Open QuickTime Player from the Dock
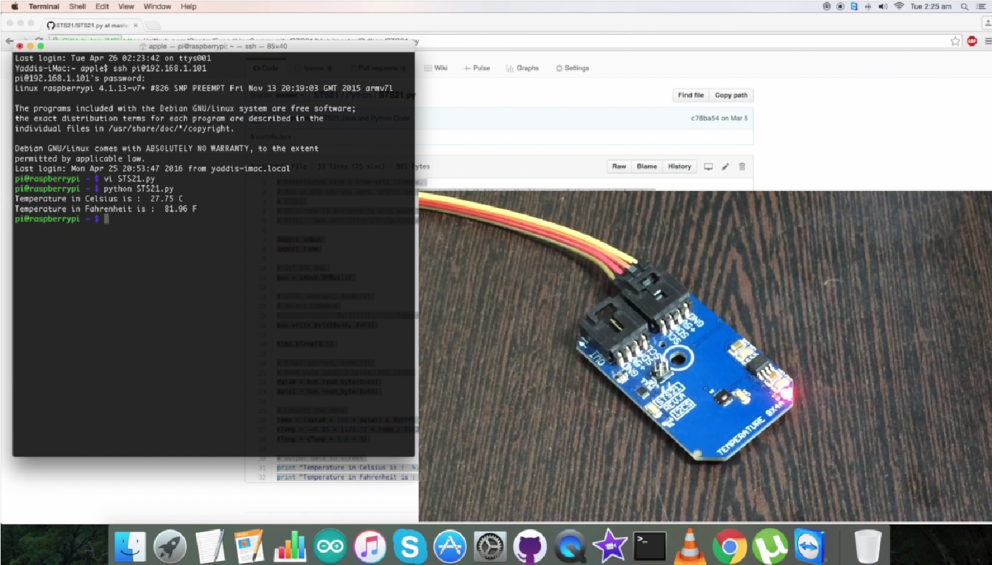Image resolution: width=992 pixels, height=565 pixels. [x=569, y=547]
